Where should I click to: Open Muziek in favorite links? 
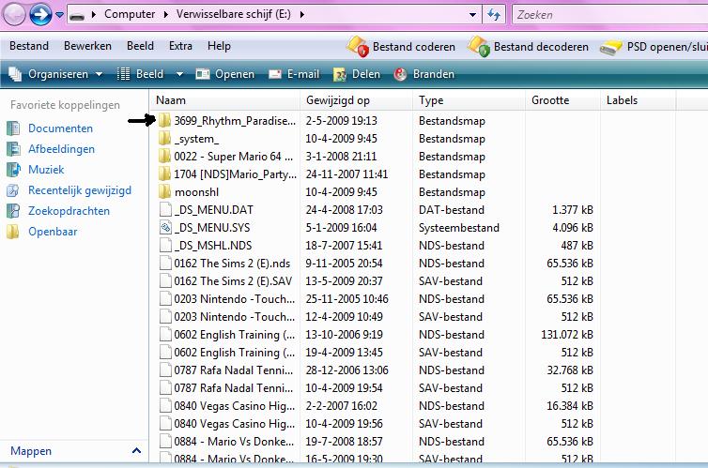pyautogui.click(x=46, y=170)
